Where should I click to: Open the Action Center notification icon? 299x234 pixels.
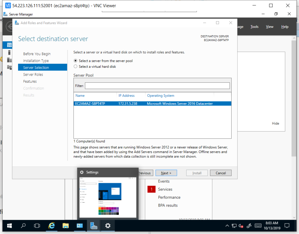287,226
